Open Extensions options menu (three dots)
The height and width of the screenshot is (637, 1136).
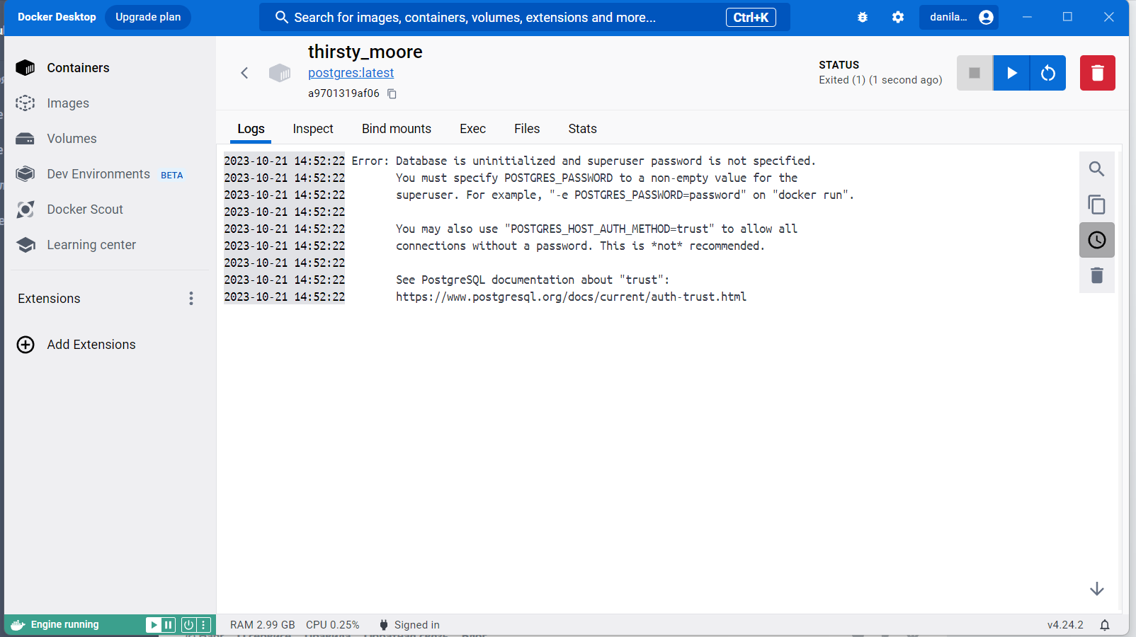[191, 299]
